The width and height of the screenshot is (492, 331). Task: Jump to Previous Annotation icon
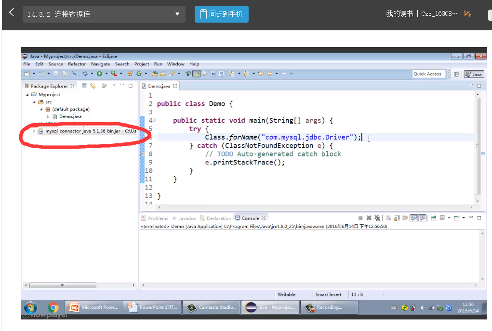coord(246,74)
